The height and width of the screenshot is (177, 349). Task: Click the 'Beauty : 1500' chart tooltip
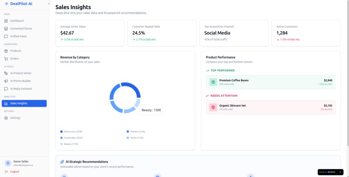click(152, 110)
